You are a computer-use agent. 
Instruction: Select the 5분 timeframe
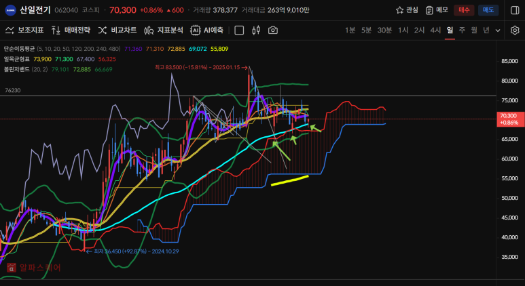[366, 30]
